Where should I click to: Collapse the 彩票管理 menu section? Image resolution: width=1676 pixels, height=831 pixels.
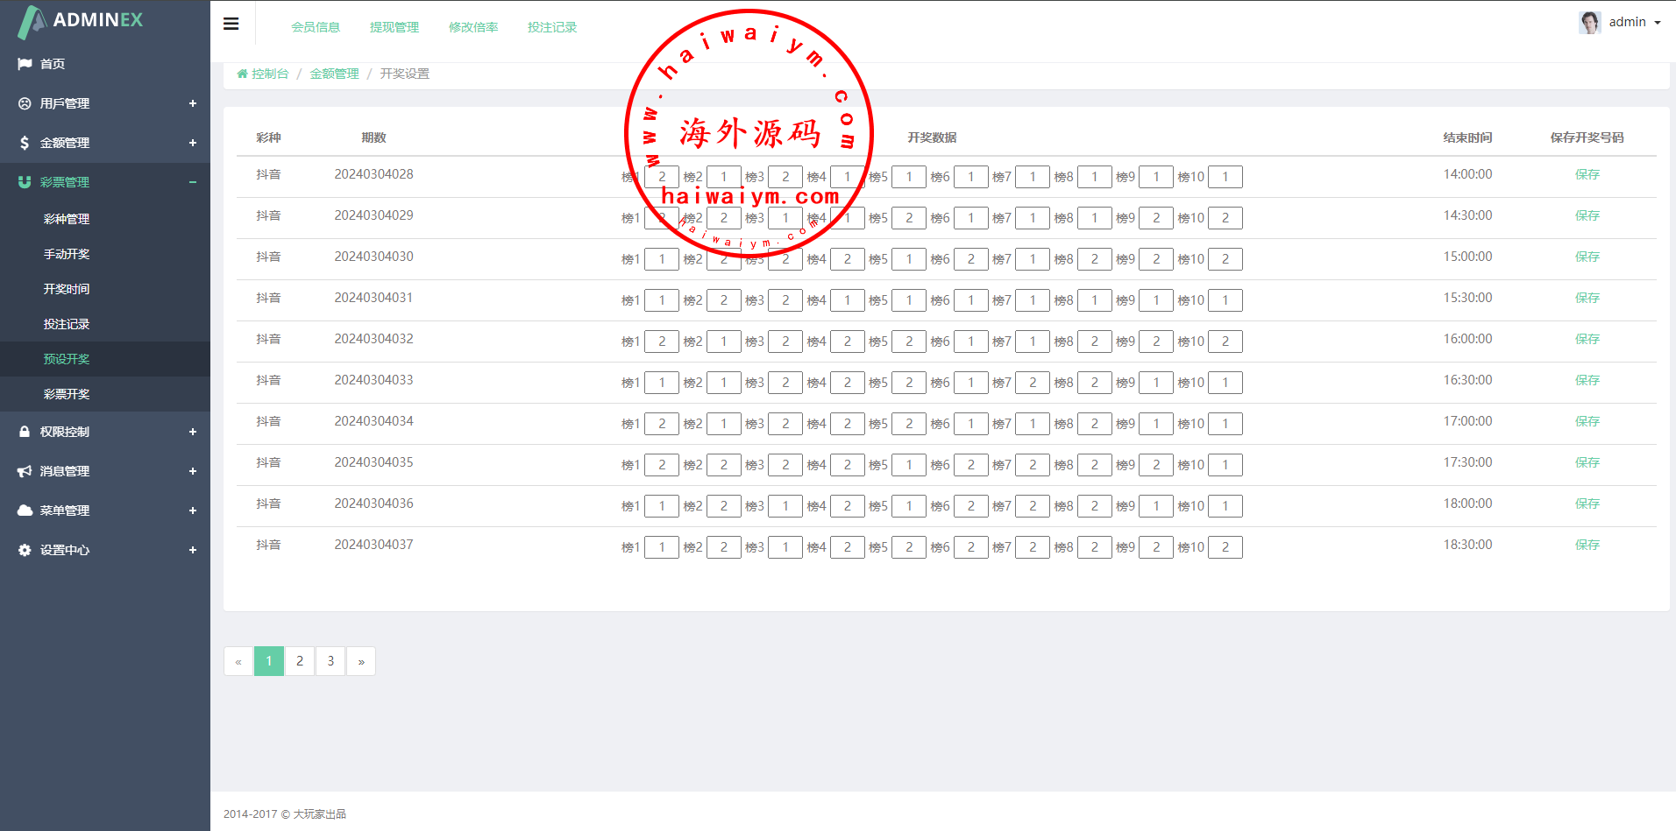192,182
